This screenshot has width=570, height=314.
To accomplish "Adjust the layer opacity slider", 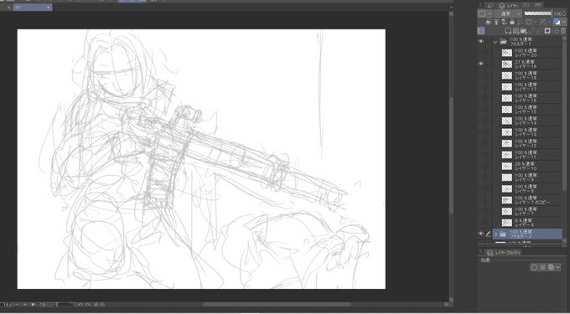I will 538,13.
